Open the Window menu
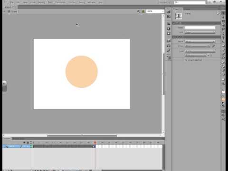 [92, 2]
